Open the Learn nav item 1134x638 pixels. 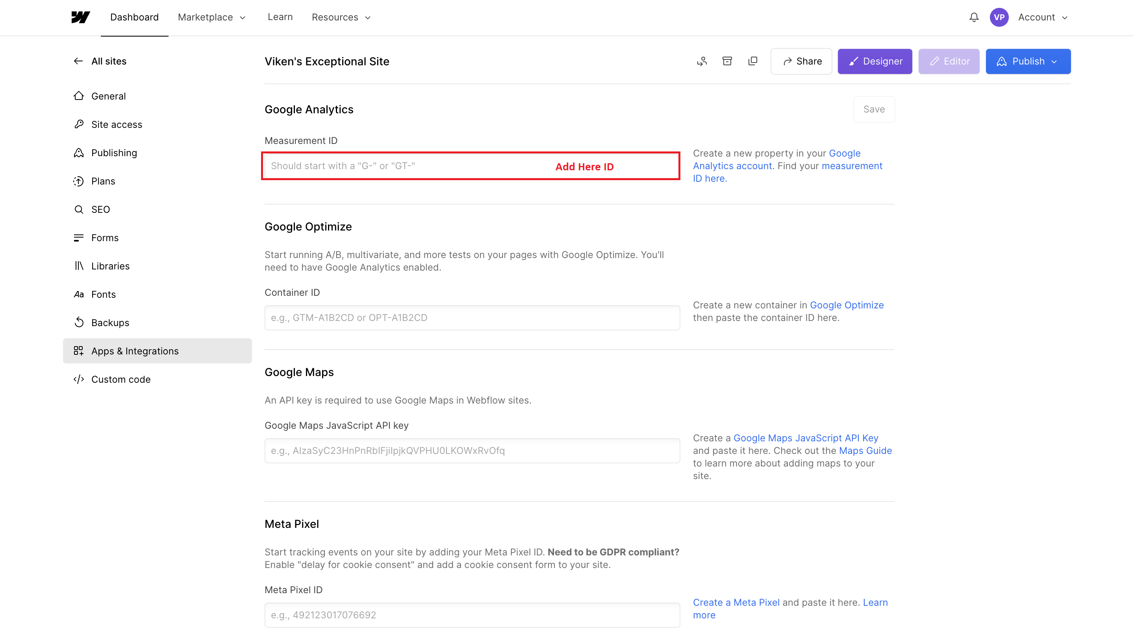(280, 17)
